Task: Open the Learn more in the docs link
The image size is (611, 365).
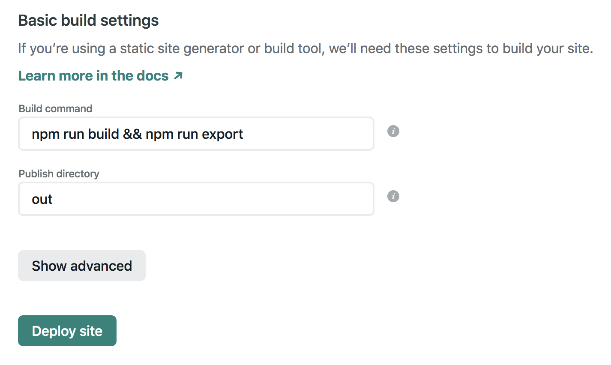Action: 93,75
